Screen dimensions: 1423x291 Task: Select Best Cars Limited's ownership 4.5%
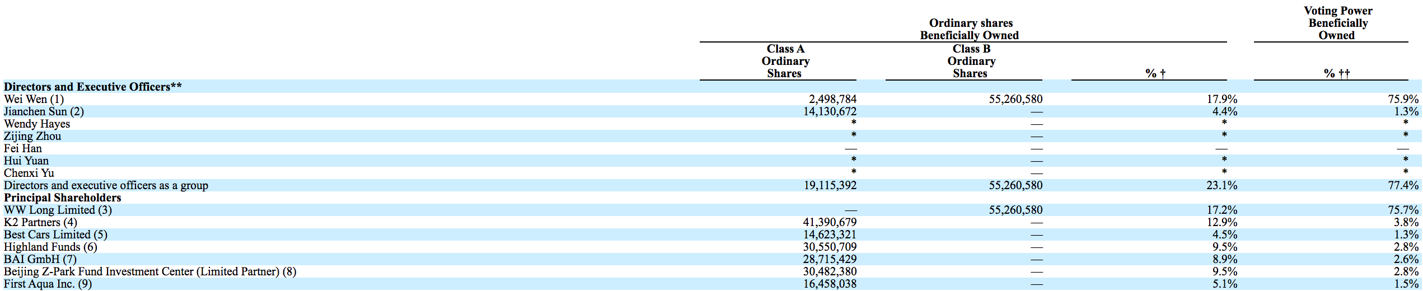tap(1224, 234)
